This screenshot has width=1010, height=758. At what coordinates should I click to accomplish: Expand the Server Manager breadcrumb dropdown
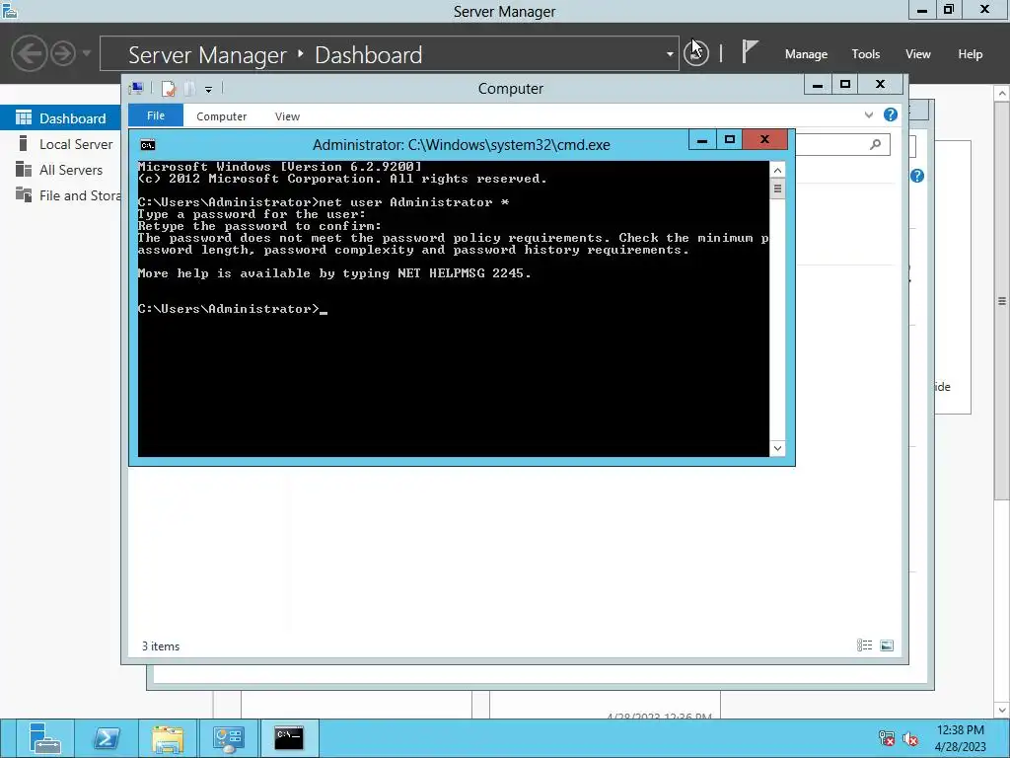point(670,54)
